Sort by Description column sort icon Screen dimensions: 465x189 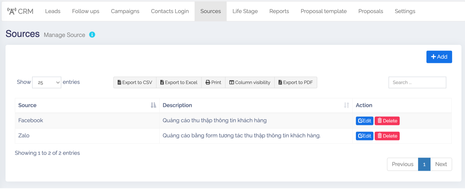pos(346,105)
